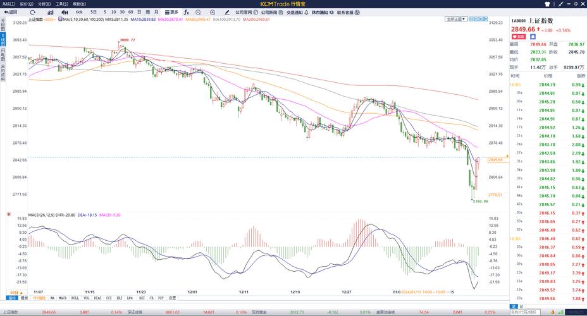Click the small MA settings icon before MA(5,10,30...)
Image resolution: width=587 pixels, height=316 pixels.
60,19
